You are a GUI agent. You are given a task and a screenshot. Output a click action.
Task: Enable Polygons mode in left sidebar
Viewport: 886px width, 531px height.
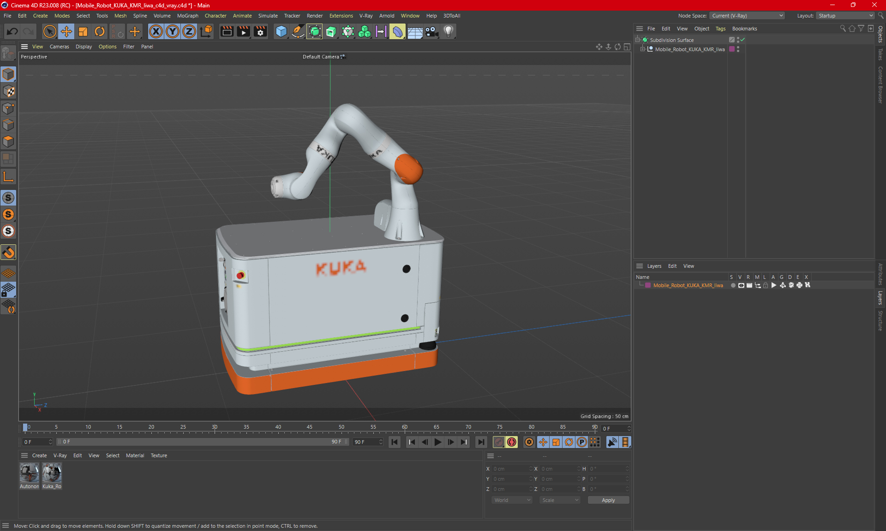click(8, 142)
